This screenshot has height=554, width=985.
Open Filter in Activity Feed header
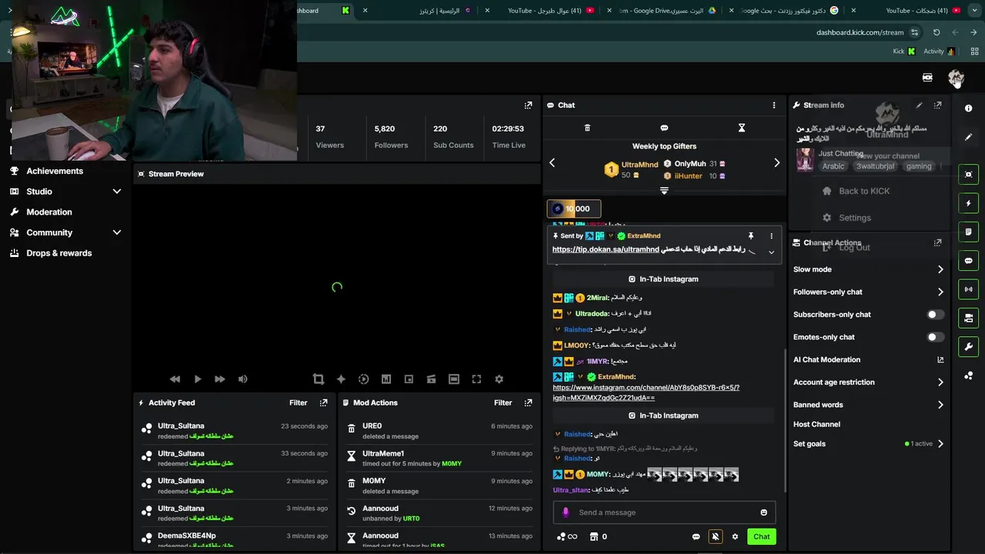coord(299,402)
